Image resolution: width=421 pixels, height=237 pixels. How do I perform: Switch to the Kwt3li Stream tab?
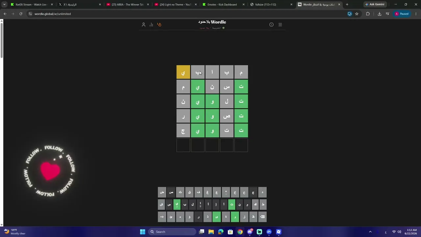pyautogui.click(x=31, y=5)
